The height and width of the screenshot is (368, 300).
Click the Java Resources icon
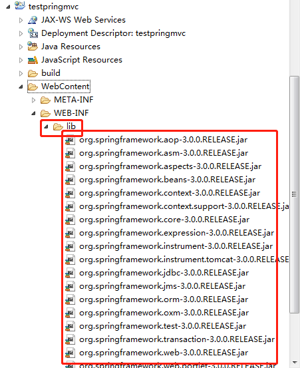pyautogui.click(x=33, y=46)
